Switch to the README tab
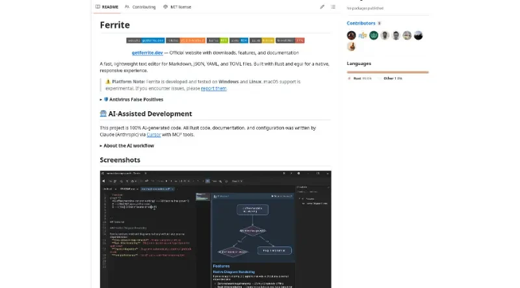520x288 pixels. tap(107, 7)
